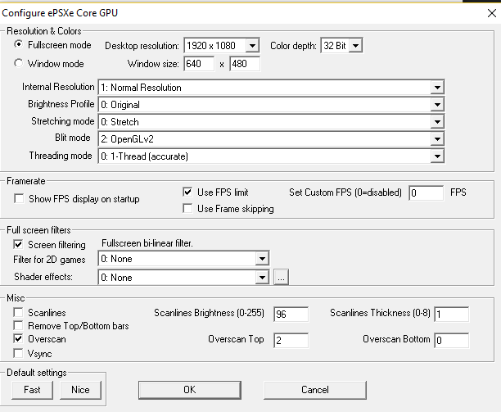Open the Desktop resolution dropdown
Image resolution: width=501 pixels, height=412 pixels.
pos(221,45)
